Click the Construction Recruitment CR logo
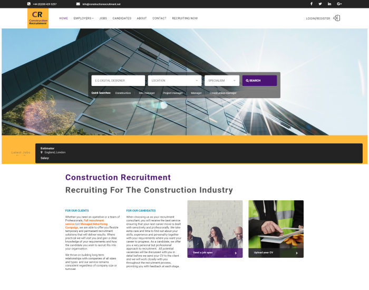 pos(38,18)
